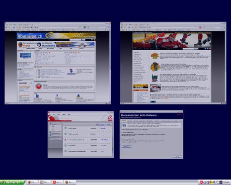Click the red Avira icon in system tray
This screenshot has width=231, height=185.
[201, 183]
